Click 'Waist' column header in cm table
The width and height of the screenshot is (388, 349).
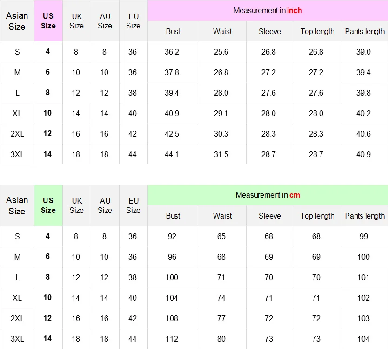(x=222, y=216)
